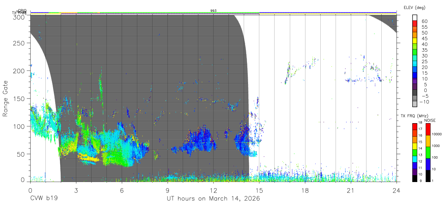Image resolution: width=446 pixels, height=206 pixels.
Task: Click the TX FRQ legend value 17
Action: [421, 129]
